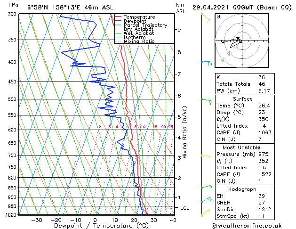
Task: Click the green wind barb at 850 hPa
Action: (x=207, y=187)
